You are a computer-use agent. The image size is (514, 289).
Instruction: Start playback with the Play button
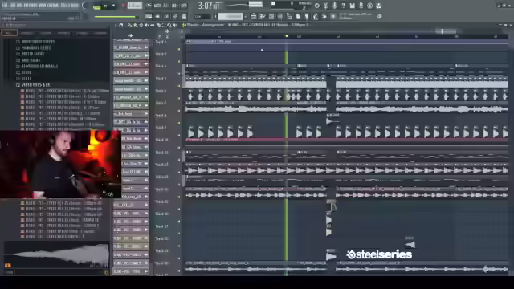[105, 6]
